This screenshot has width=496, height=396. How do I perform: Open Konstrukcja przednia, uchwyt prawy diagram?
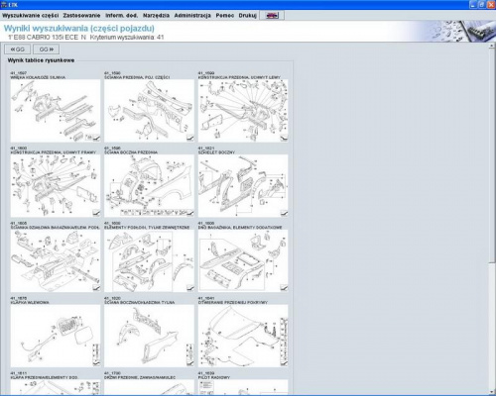pyautogui.click(x=56, y=186)
